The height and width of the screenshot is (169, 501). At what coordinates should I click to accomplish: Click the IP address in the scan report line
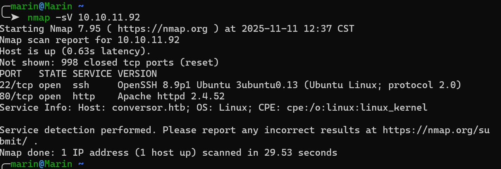(x=149, y=40)
